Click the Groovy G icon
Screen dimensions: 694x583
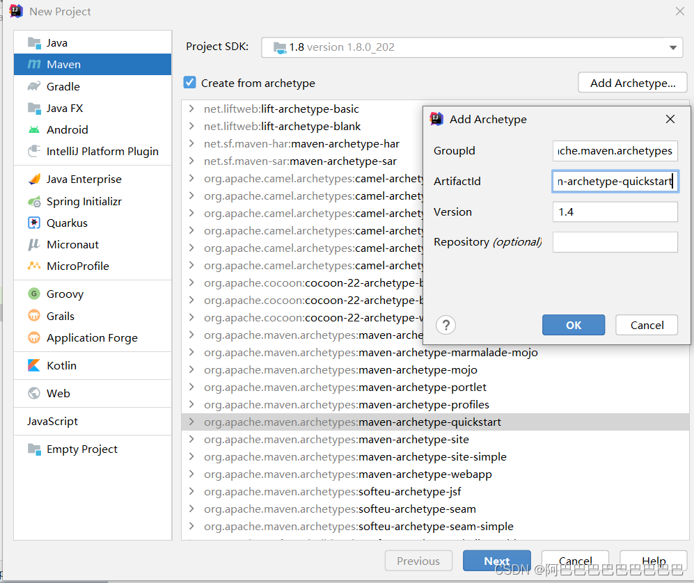point(34,294)
